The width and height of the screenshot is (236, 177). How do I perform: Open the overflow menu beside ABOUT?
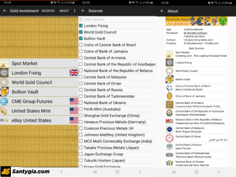pyautogui.click(x=75, y=11)
